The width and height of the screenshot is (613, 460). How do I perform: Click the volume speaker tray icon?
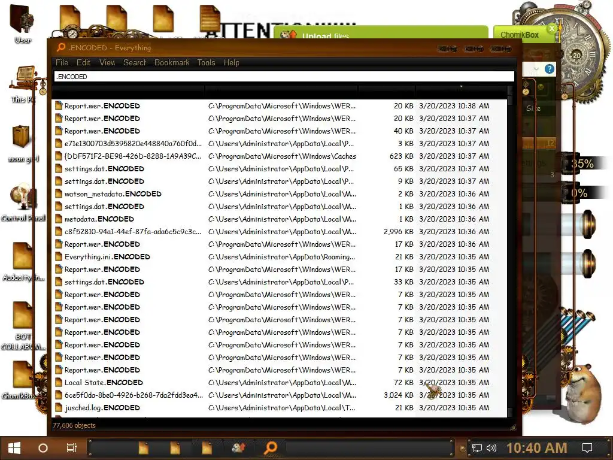click(491, 448)
